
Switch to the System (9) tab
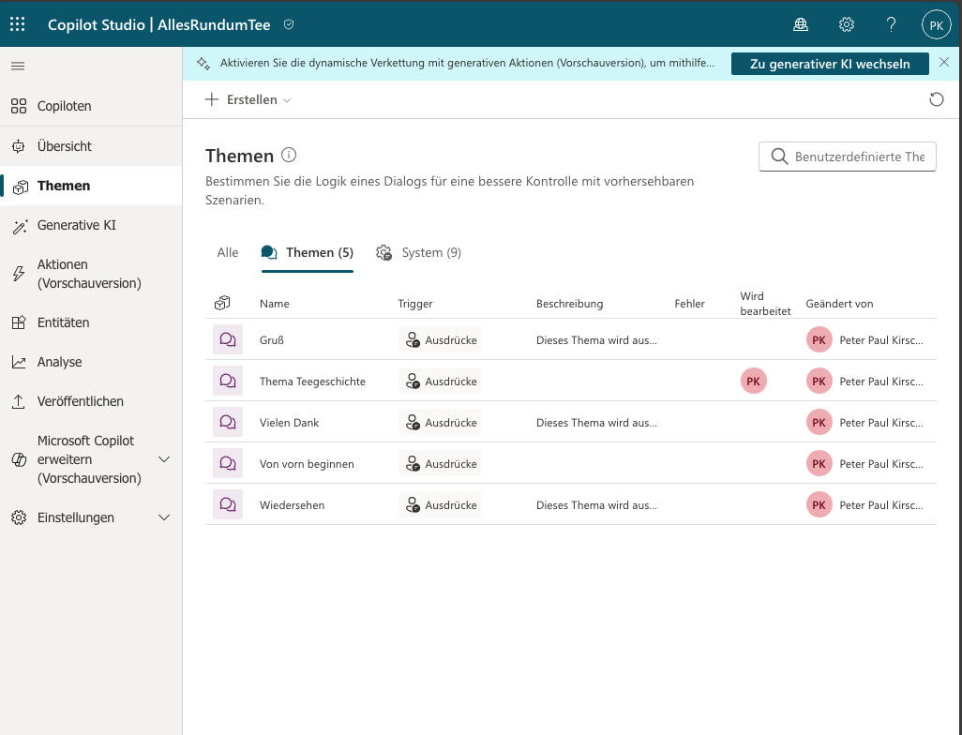click(x=419, y=252)
